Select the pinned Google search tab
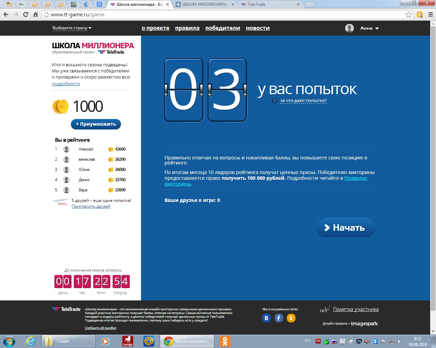The height and width of the screenshot is (348, 436). tap(99, 4)
